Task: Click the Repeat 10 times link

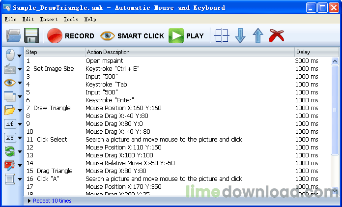Action: coord(52,201)
